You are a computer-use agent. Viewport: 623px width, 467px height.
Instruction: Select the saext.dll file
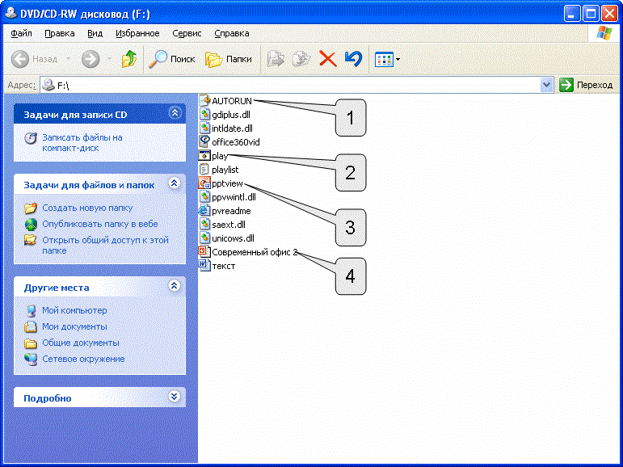tap(222, 225)
